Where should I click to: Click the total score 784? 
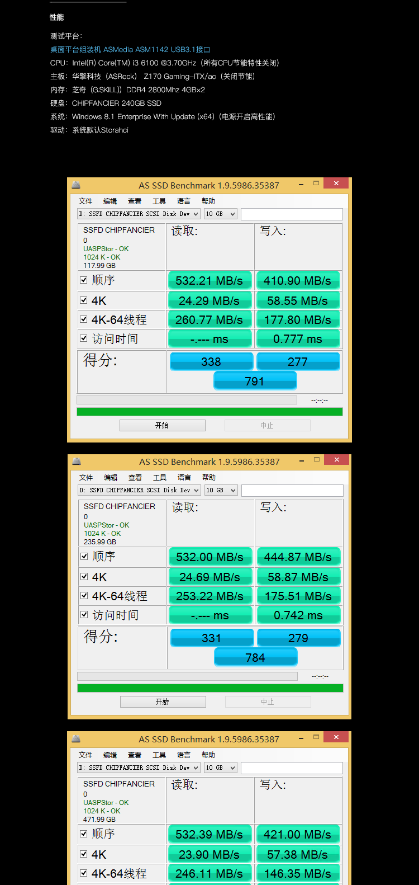click(255, 657)
